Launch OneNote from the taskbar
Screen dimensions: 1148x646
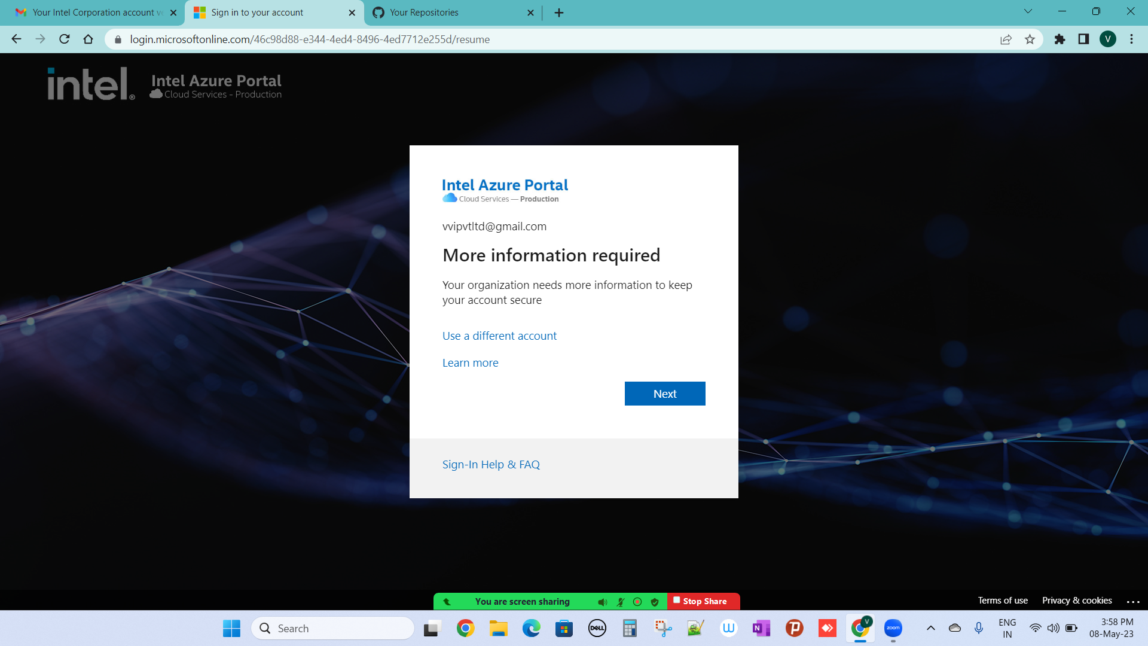(x=761, y=628)
